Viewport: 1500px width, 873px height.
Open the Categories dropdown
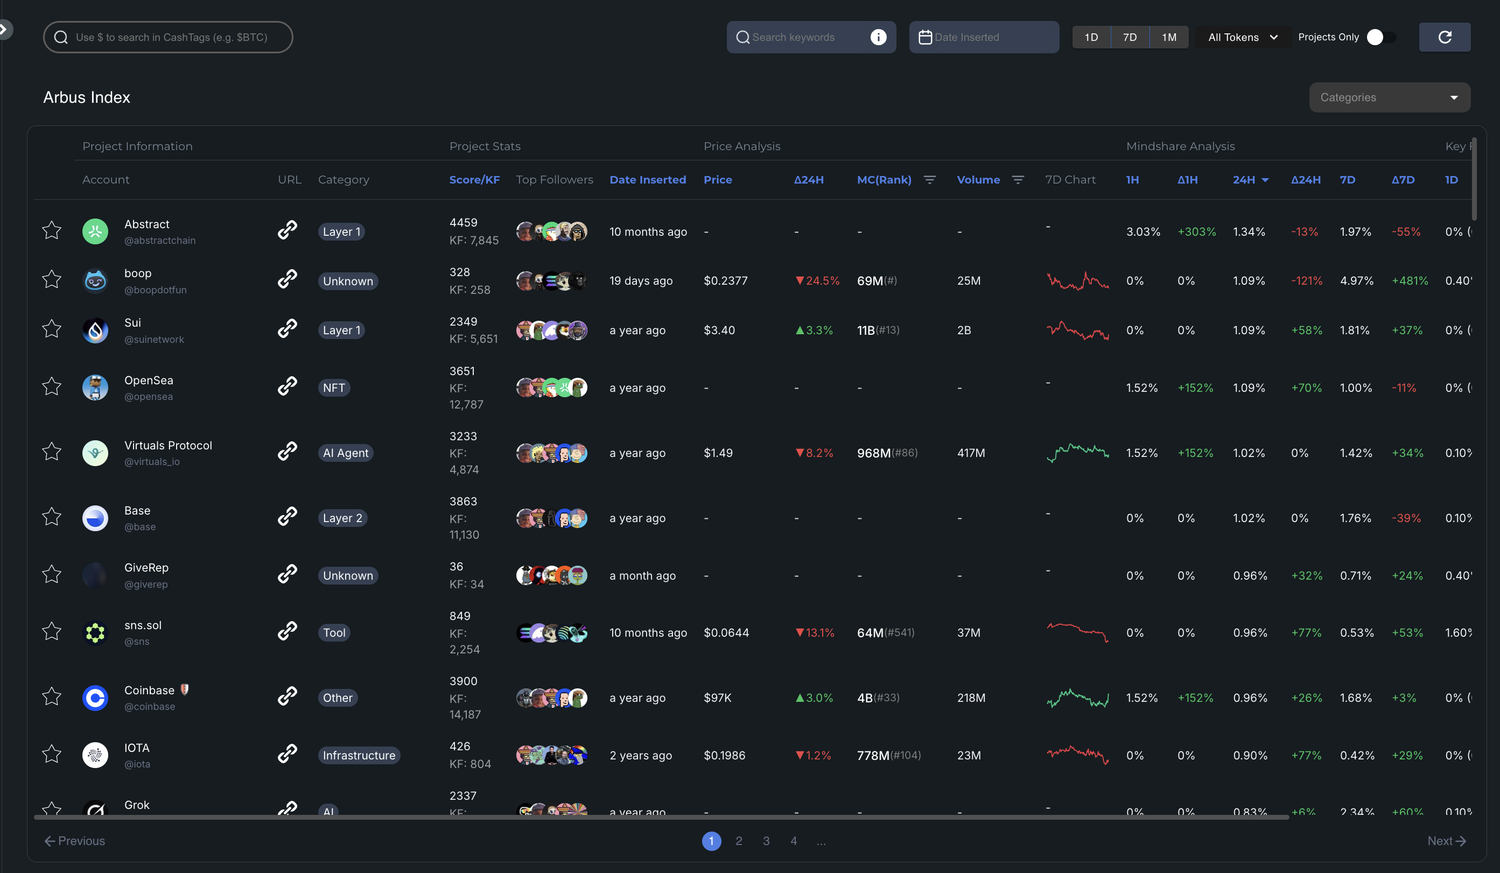(1389, 97)
